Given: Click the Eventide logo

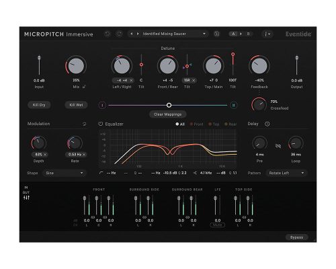Looking at the screenshot, I should (298, 34).
